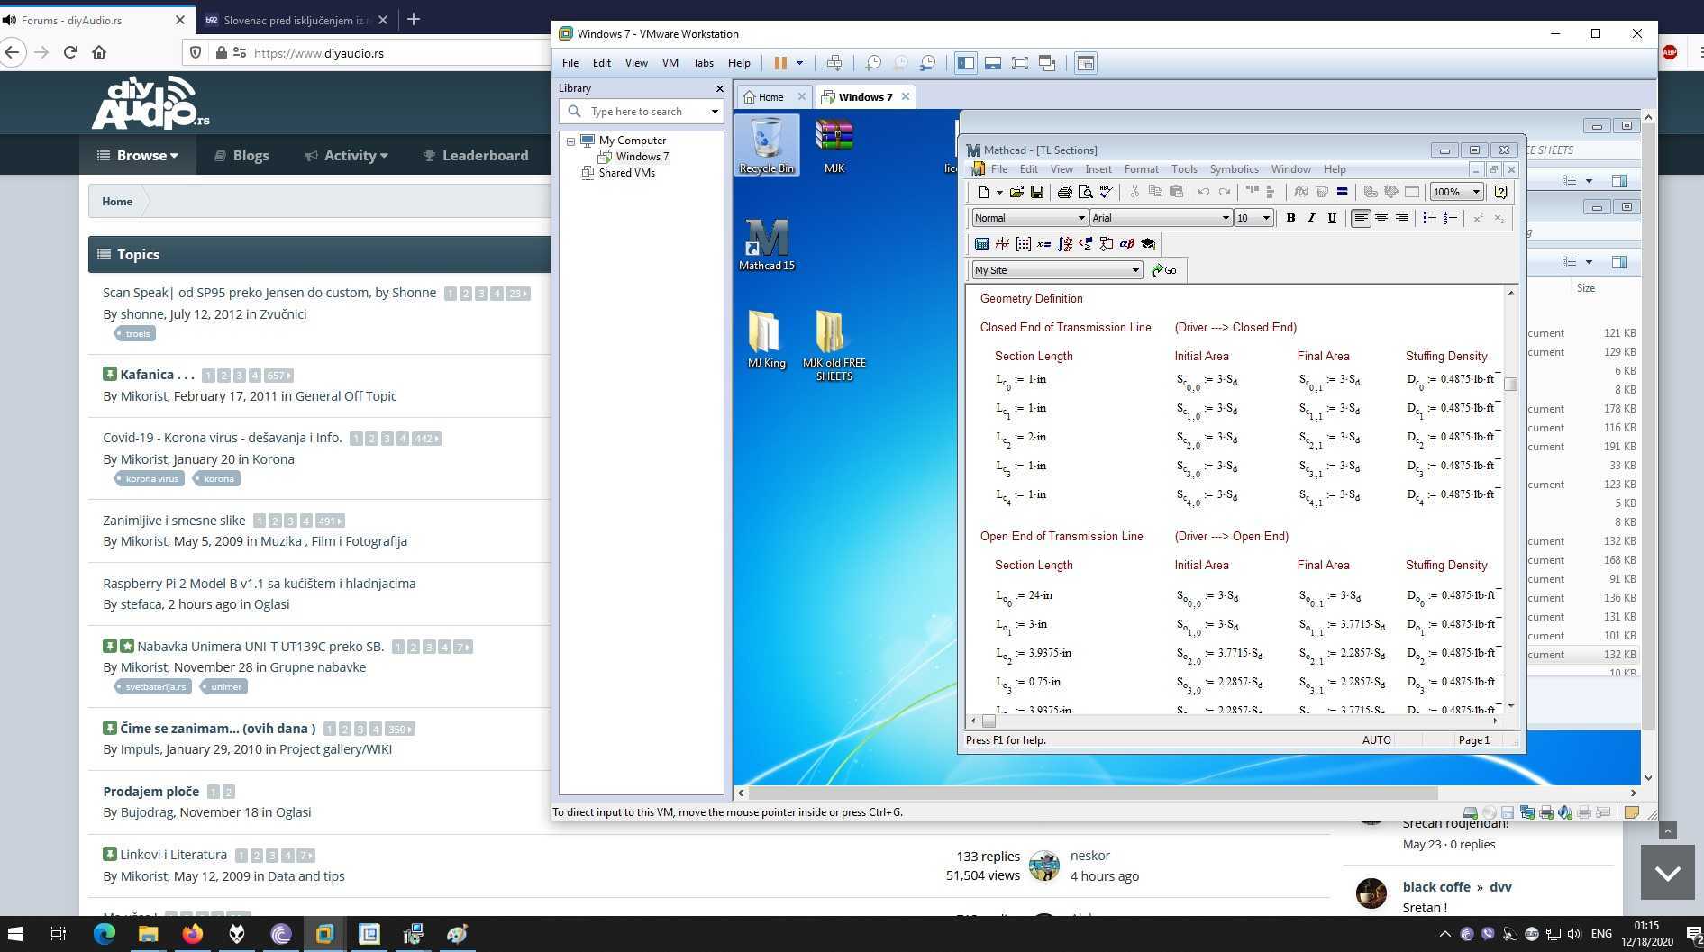Toggle center alignment in Mathcad
The height and width of the screenshot is (952, 1704).
tap(1381, 218)
